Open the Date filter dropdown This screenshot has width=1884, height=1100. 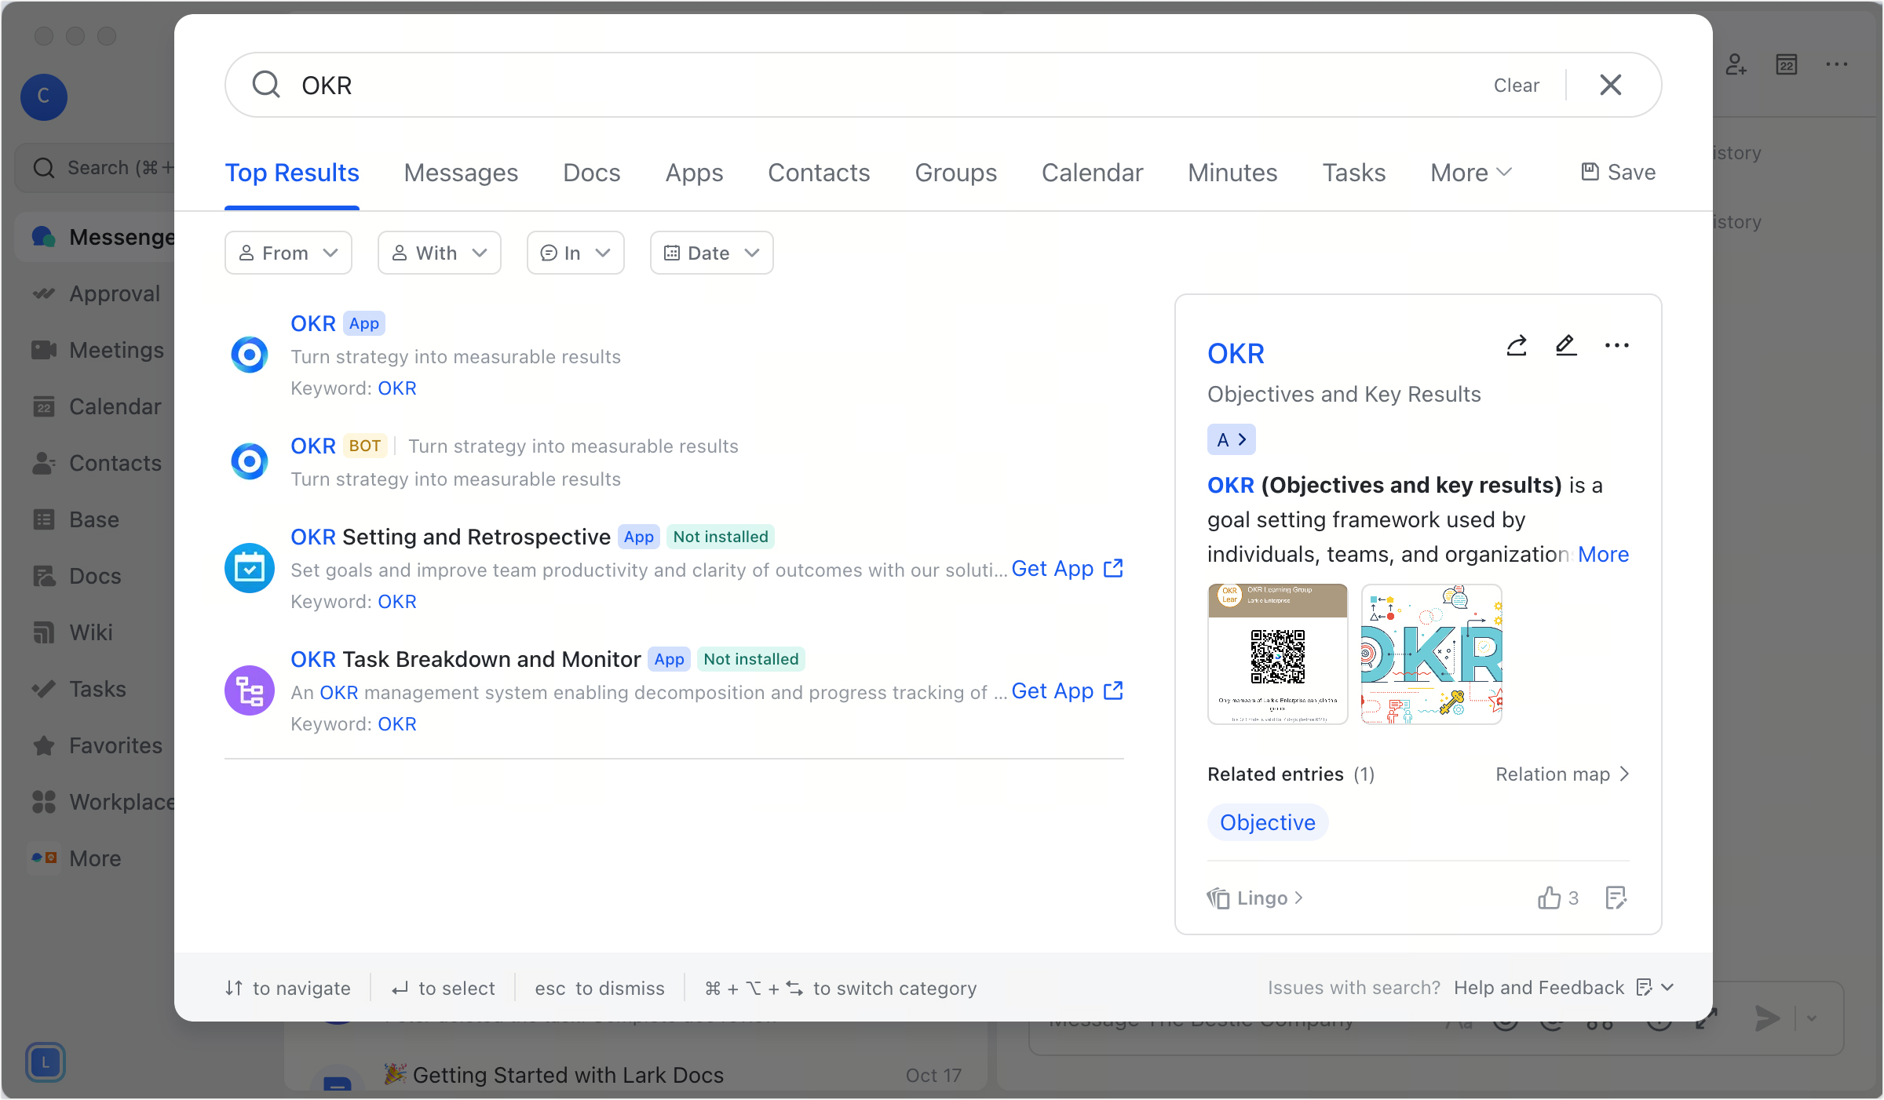(x=710, y=253)
